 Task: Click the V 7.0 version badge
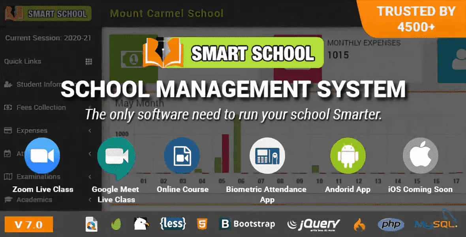tap(29, 224)
